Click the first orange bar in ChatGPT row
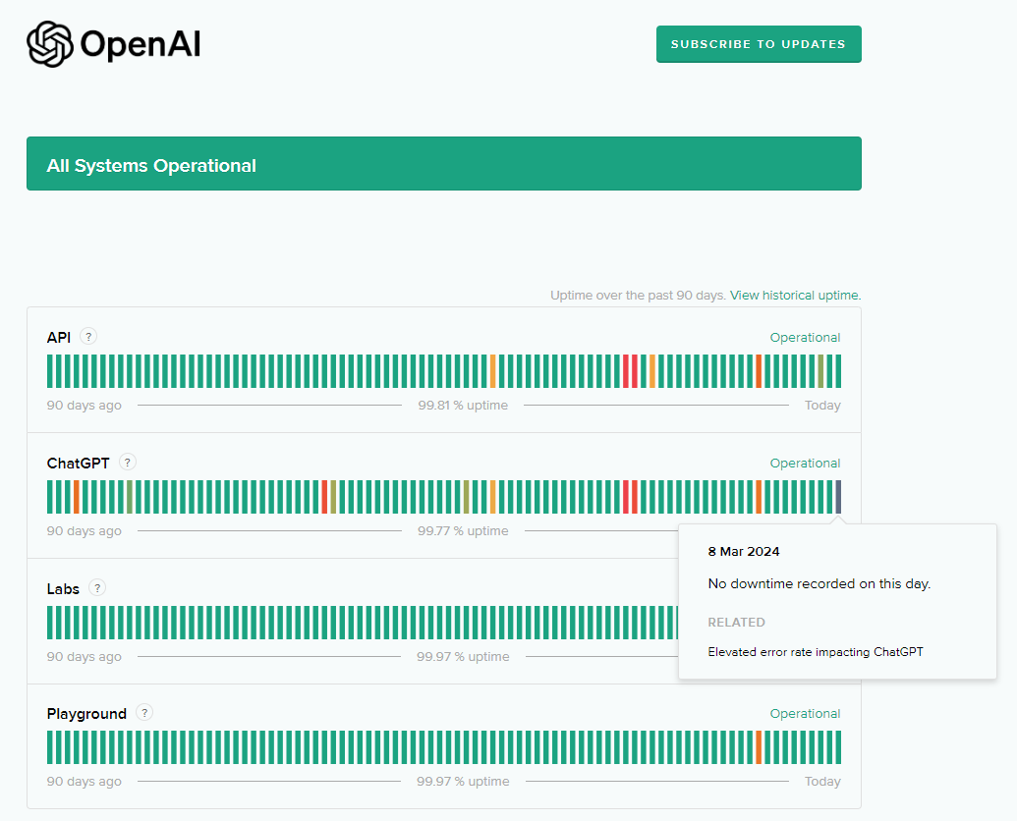The image size is (1017, 821). [x=76, y=497]
